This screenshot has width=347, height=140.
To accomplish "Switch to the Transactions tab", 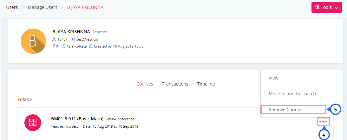I will (175, 84).
